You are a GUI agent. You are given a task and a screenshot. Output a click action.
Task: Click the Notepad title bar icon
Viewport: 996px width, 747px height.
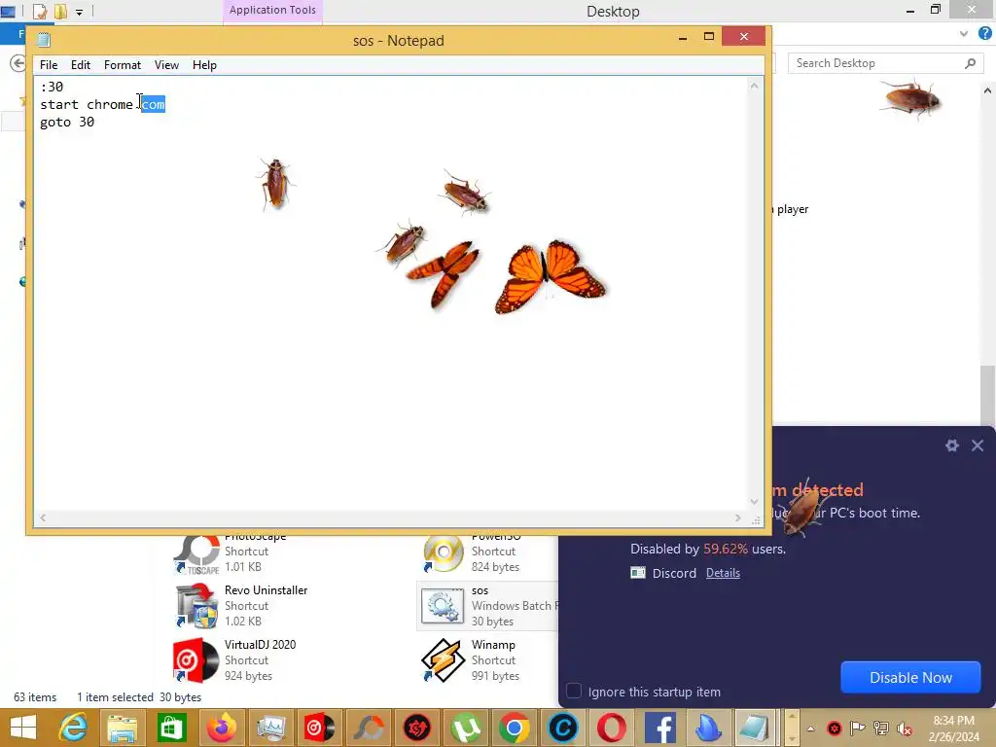pyautogui.click(x=44, y=40)
